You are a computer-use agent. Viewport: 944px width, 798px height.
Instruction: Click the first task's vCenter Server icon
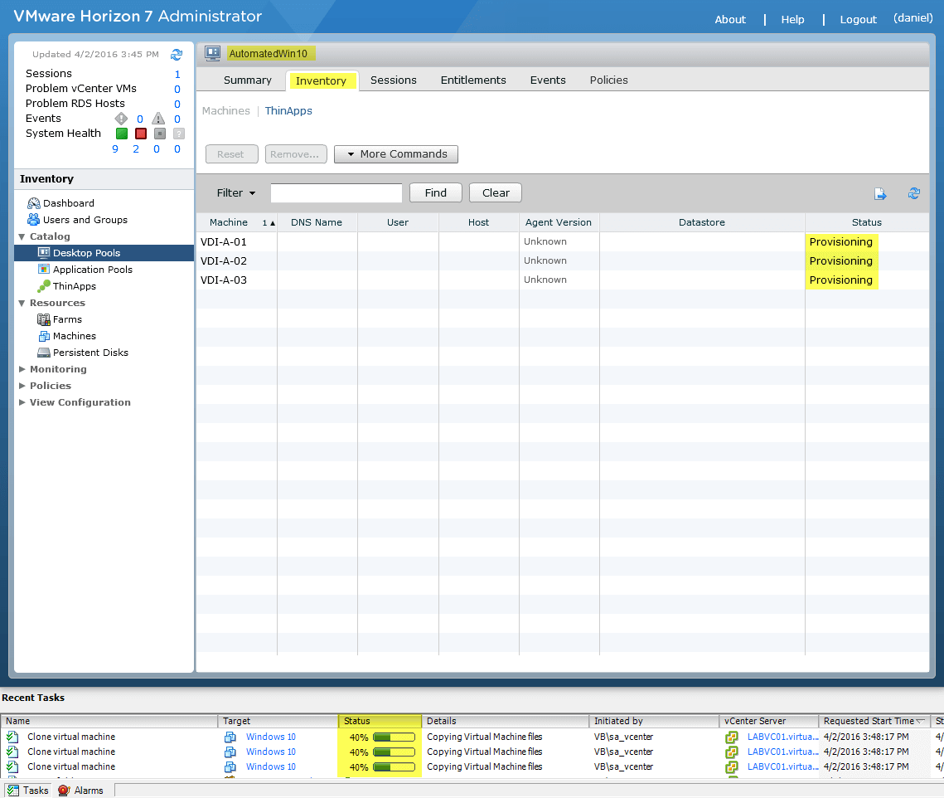pos(732,737)
